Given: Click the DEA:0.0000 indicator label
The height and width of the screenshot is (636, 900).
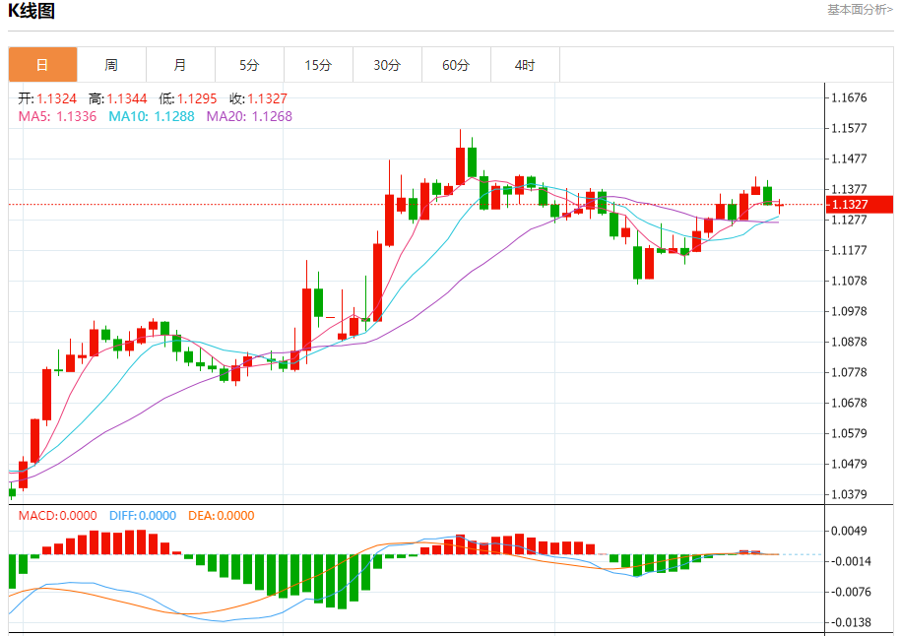Looking at the screenshot, I should click(222, 516).
